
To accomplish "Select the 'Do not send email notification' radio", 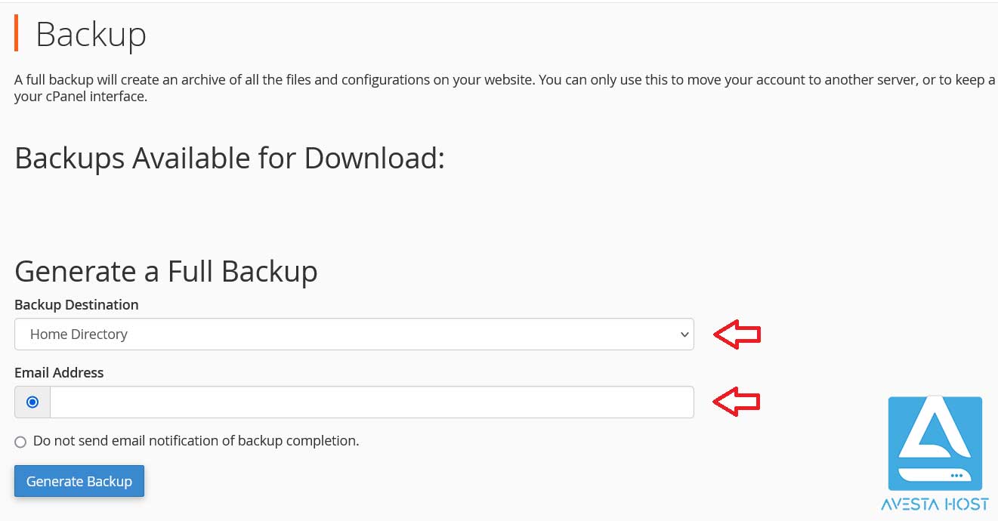I will 20,442.
